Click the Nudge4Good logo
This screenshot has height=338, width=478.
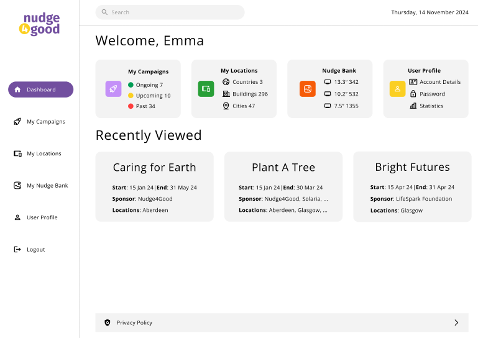point(40,25)
